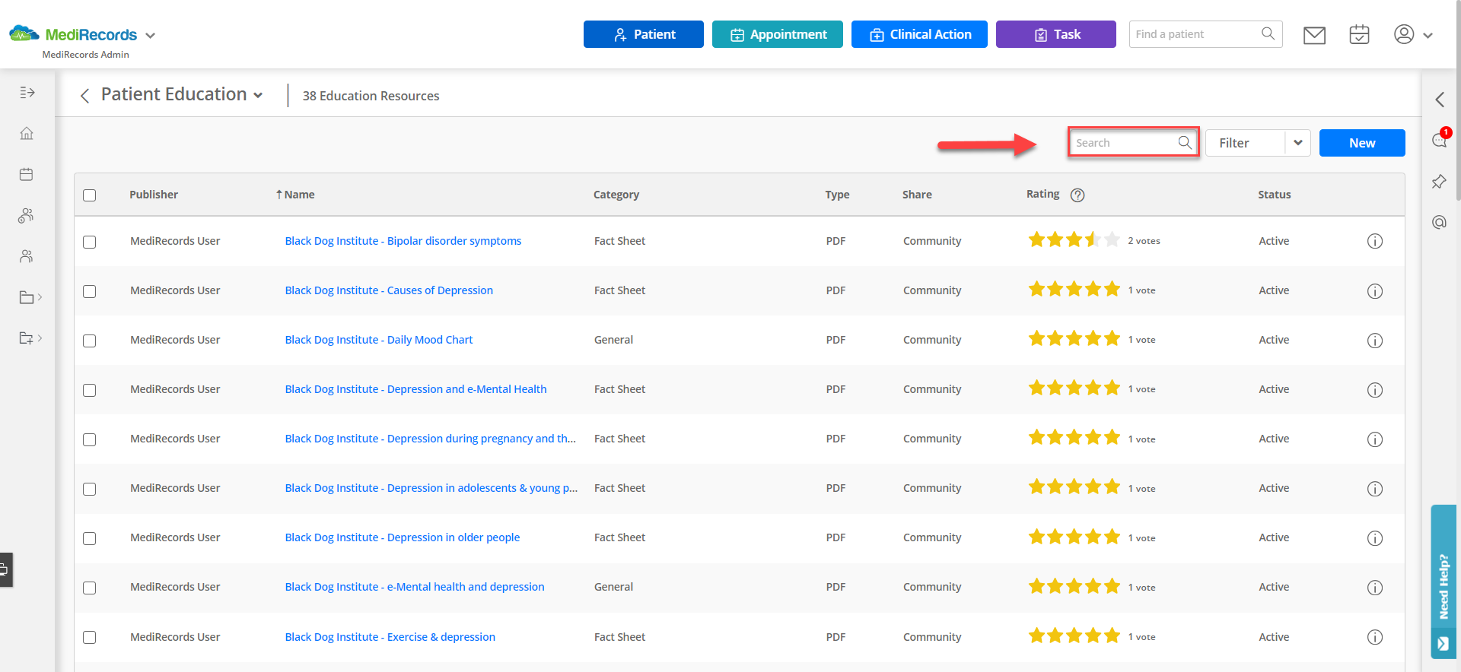Open the MediRecords logo dropdown chevron
The width and height of the screenshot is (1461, 672).
pos(150,36)
